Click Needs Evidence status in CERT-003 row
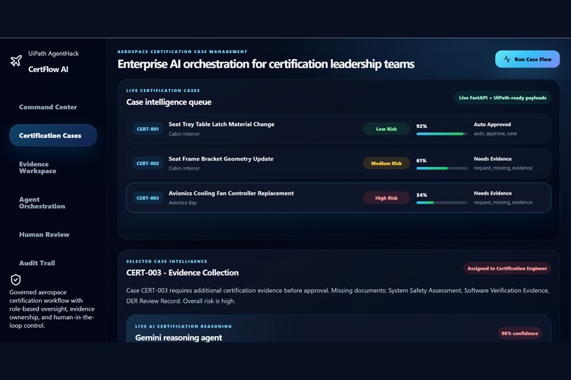Image resolution: width=571 pixels, height=380 pixels. pyautogui.click(x=492, y=193)
